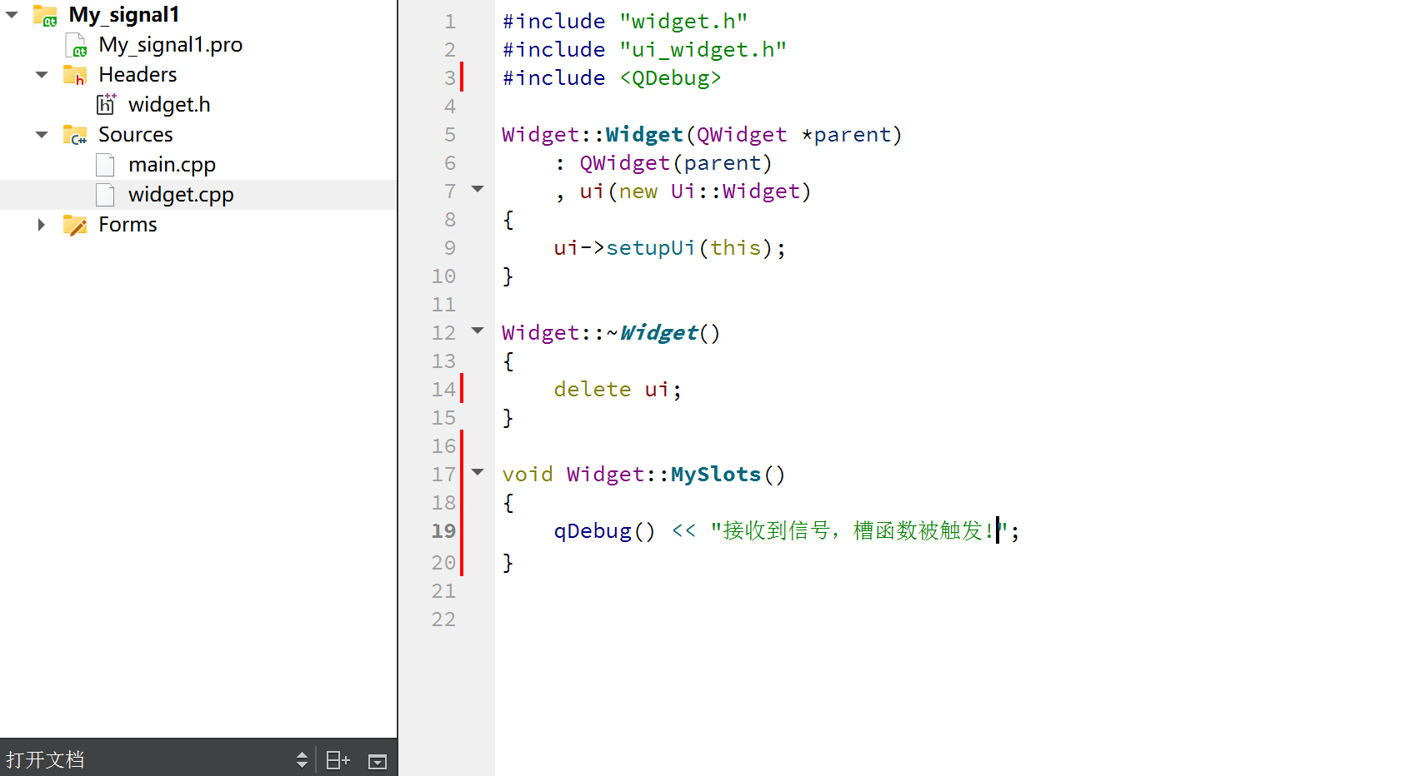Image resolution: width=1416 pixels, height=776 pixels.
Task: Click the <QDebug> include text
Action: tap(670, 78)
